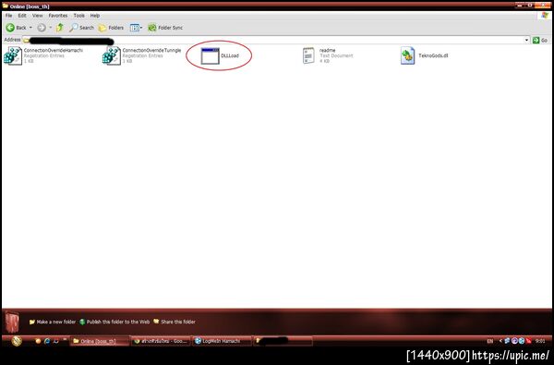Show the Folders tree pane
Viewport: 554px width, 365px height.
pos(111,28)
